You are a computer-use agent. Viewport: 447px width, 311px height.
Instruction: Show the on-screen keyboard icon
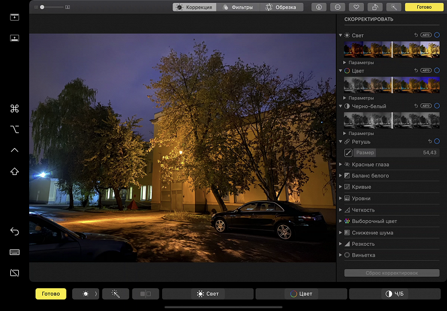pos(14,252)
